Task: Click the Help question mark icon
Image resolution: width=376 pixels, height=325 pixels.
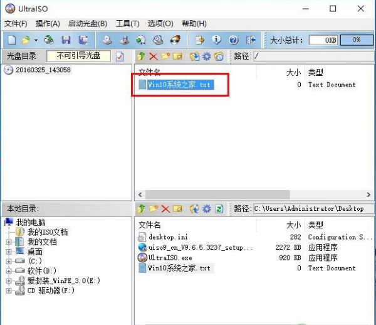Action: [x=233, y=40]
